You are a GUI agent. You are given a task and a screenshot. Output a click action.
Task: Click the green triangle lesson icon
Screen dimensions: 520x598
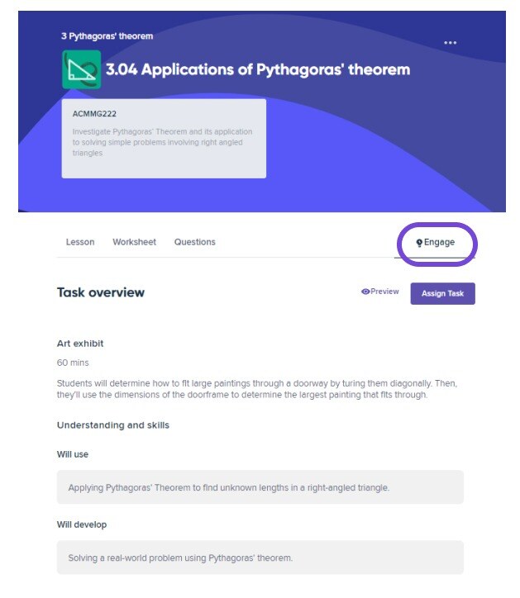tap(82, 69)
